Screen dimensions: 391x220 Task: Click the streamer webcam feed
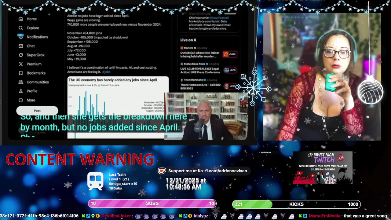[322, 77]
